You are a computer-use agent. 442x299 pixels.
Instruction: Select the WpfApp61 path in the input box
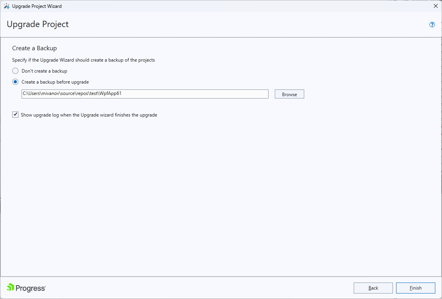click(145, 94)
